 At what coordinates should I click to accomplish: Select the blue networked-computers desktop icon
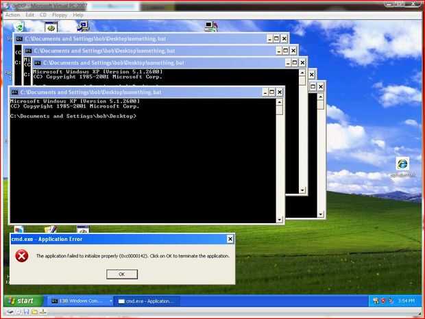tap(83, 27)
